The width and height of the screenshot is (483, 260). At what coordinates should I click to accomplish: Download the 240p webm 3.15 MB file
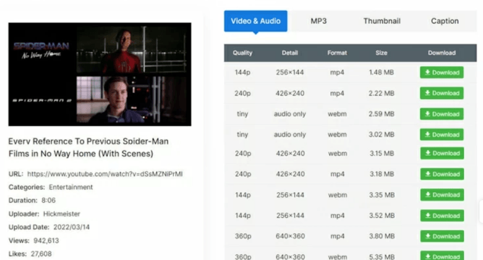[x=442, y=154]
